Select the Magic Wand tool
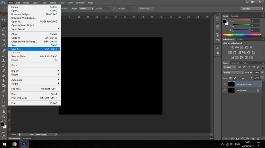The width and height of the screenshot is (265, 148). tap(4, 35)
